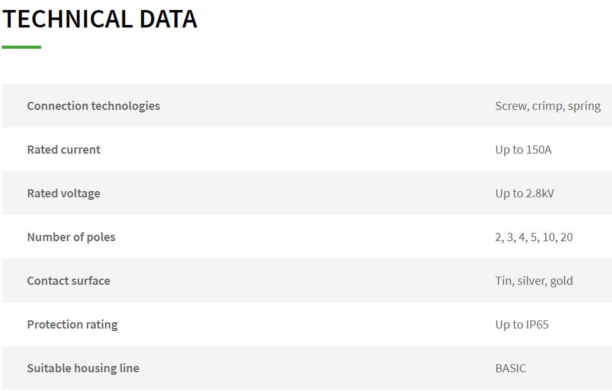612x391 pixels.
Task: Click the middle of the Suitable housing line row
Action: click(306, 368)
